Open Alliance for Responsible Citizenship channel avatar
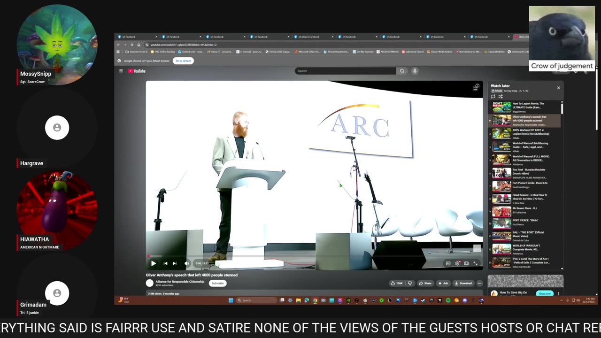The width and height of the screenshot is (601, 338). click(150, 283)
